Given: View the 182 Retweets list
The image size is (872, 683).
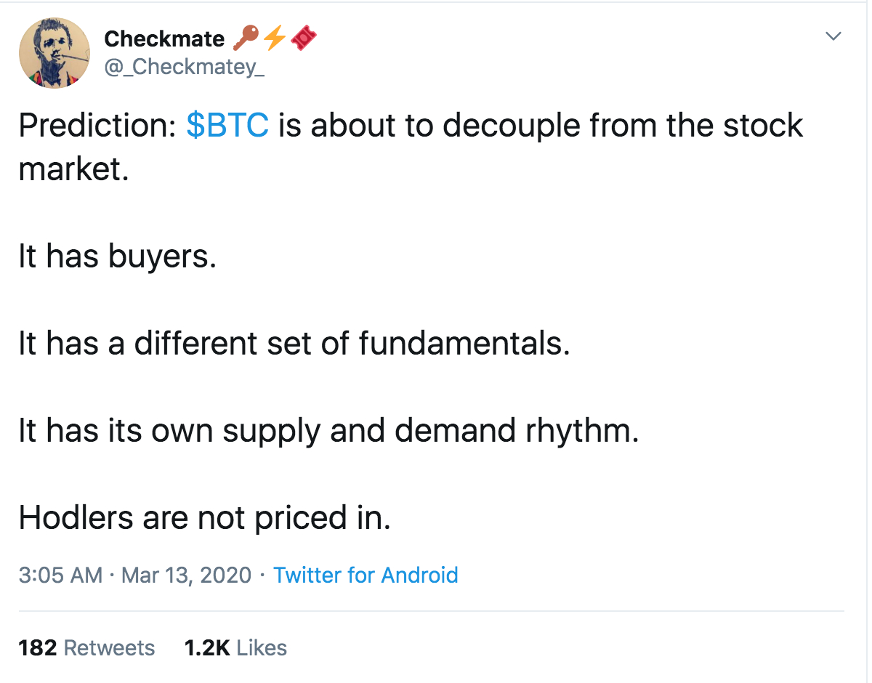Looking at the screenshot, I should click(86, 647).
